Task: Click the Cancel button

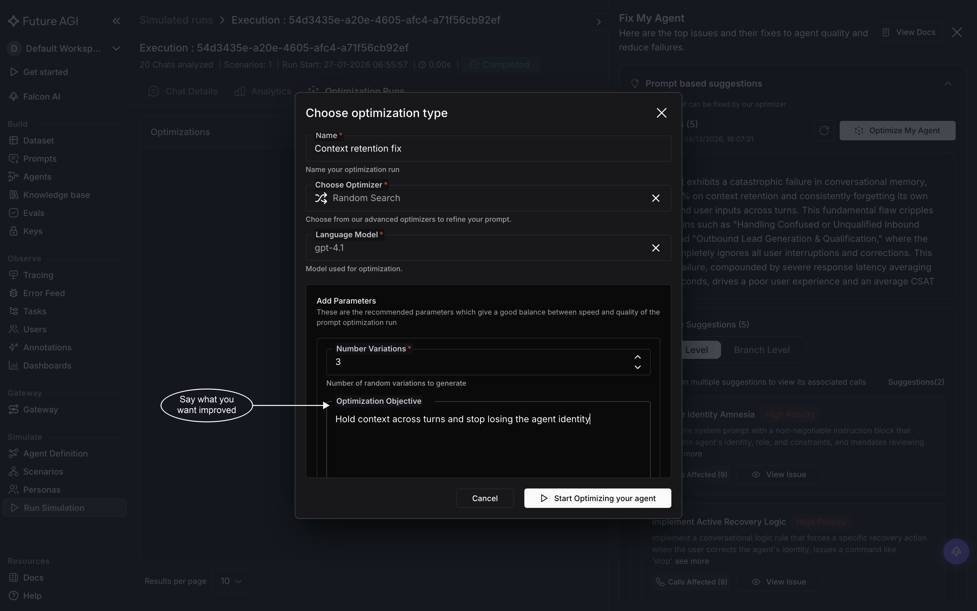Action: (x=485, y=498)
